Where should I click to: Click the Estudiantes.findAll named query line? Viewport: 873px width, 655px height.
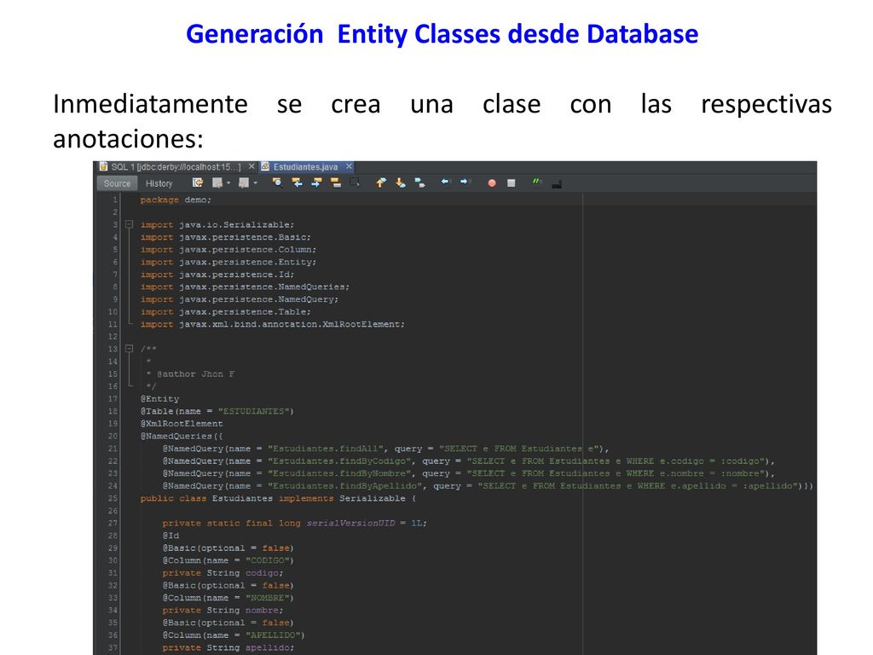click(386, 449)
